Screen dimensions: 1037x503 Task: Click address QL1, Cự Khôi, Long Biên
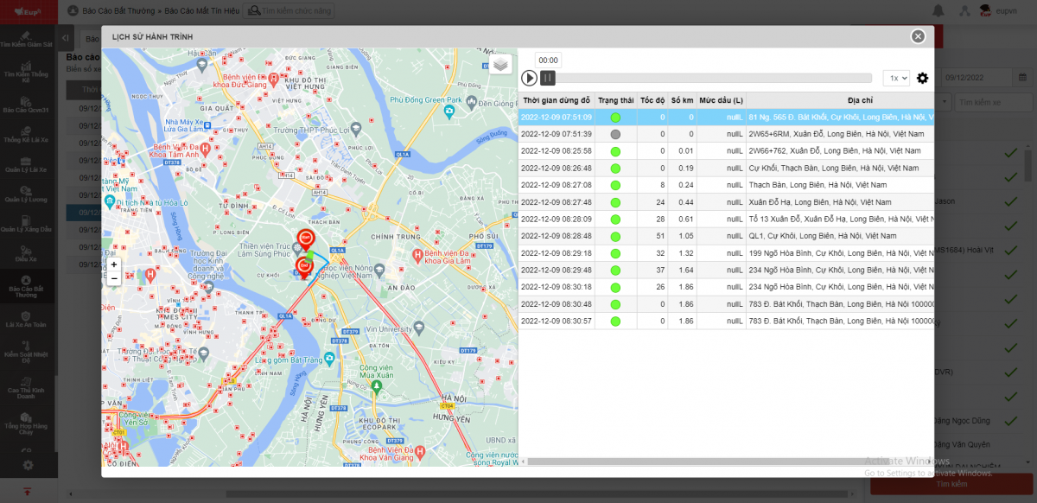(x=823, y=236)
